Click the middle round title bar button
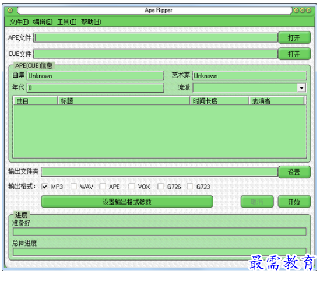320x281 pixels. (x=303, y=10)
